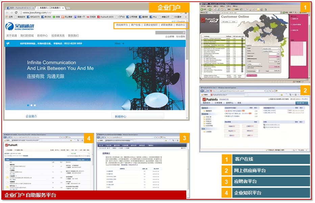The height and width of the screenshot is (203, 315).
Task: Click the IE back button in Pushinfo window
Action: (x=202, y=91)
